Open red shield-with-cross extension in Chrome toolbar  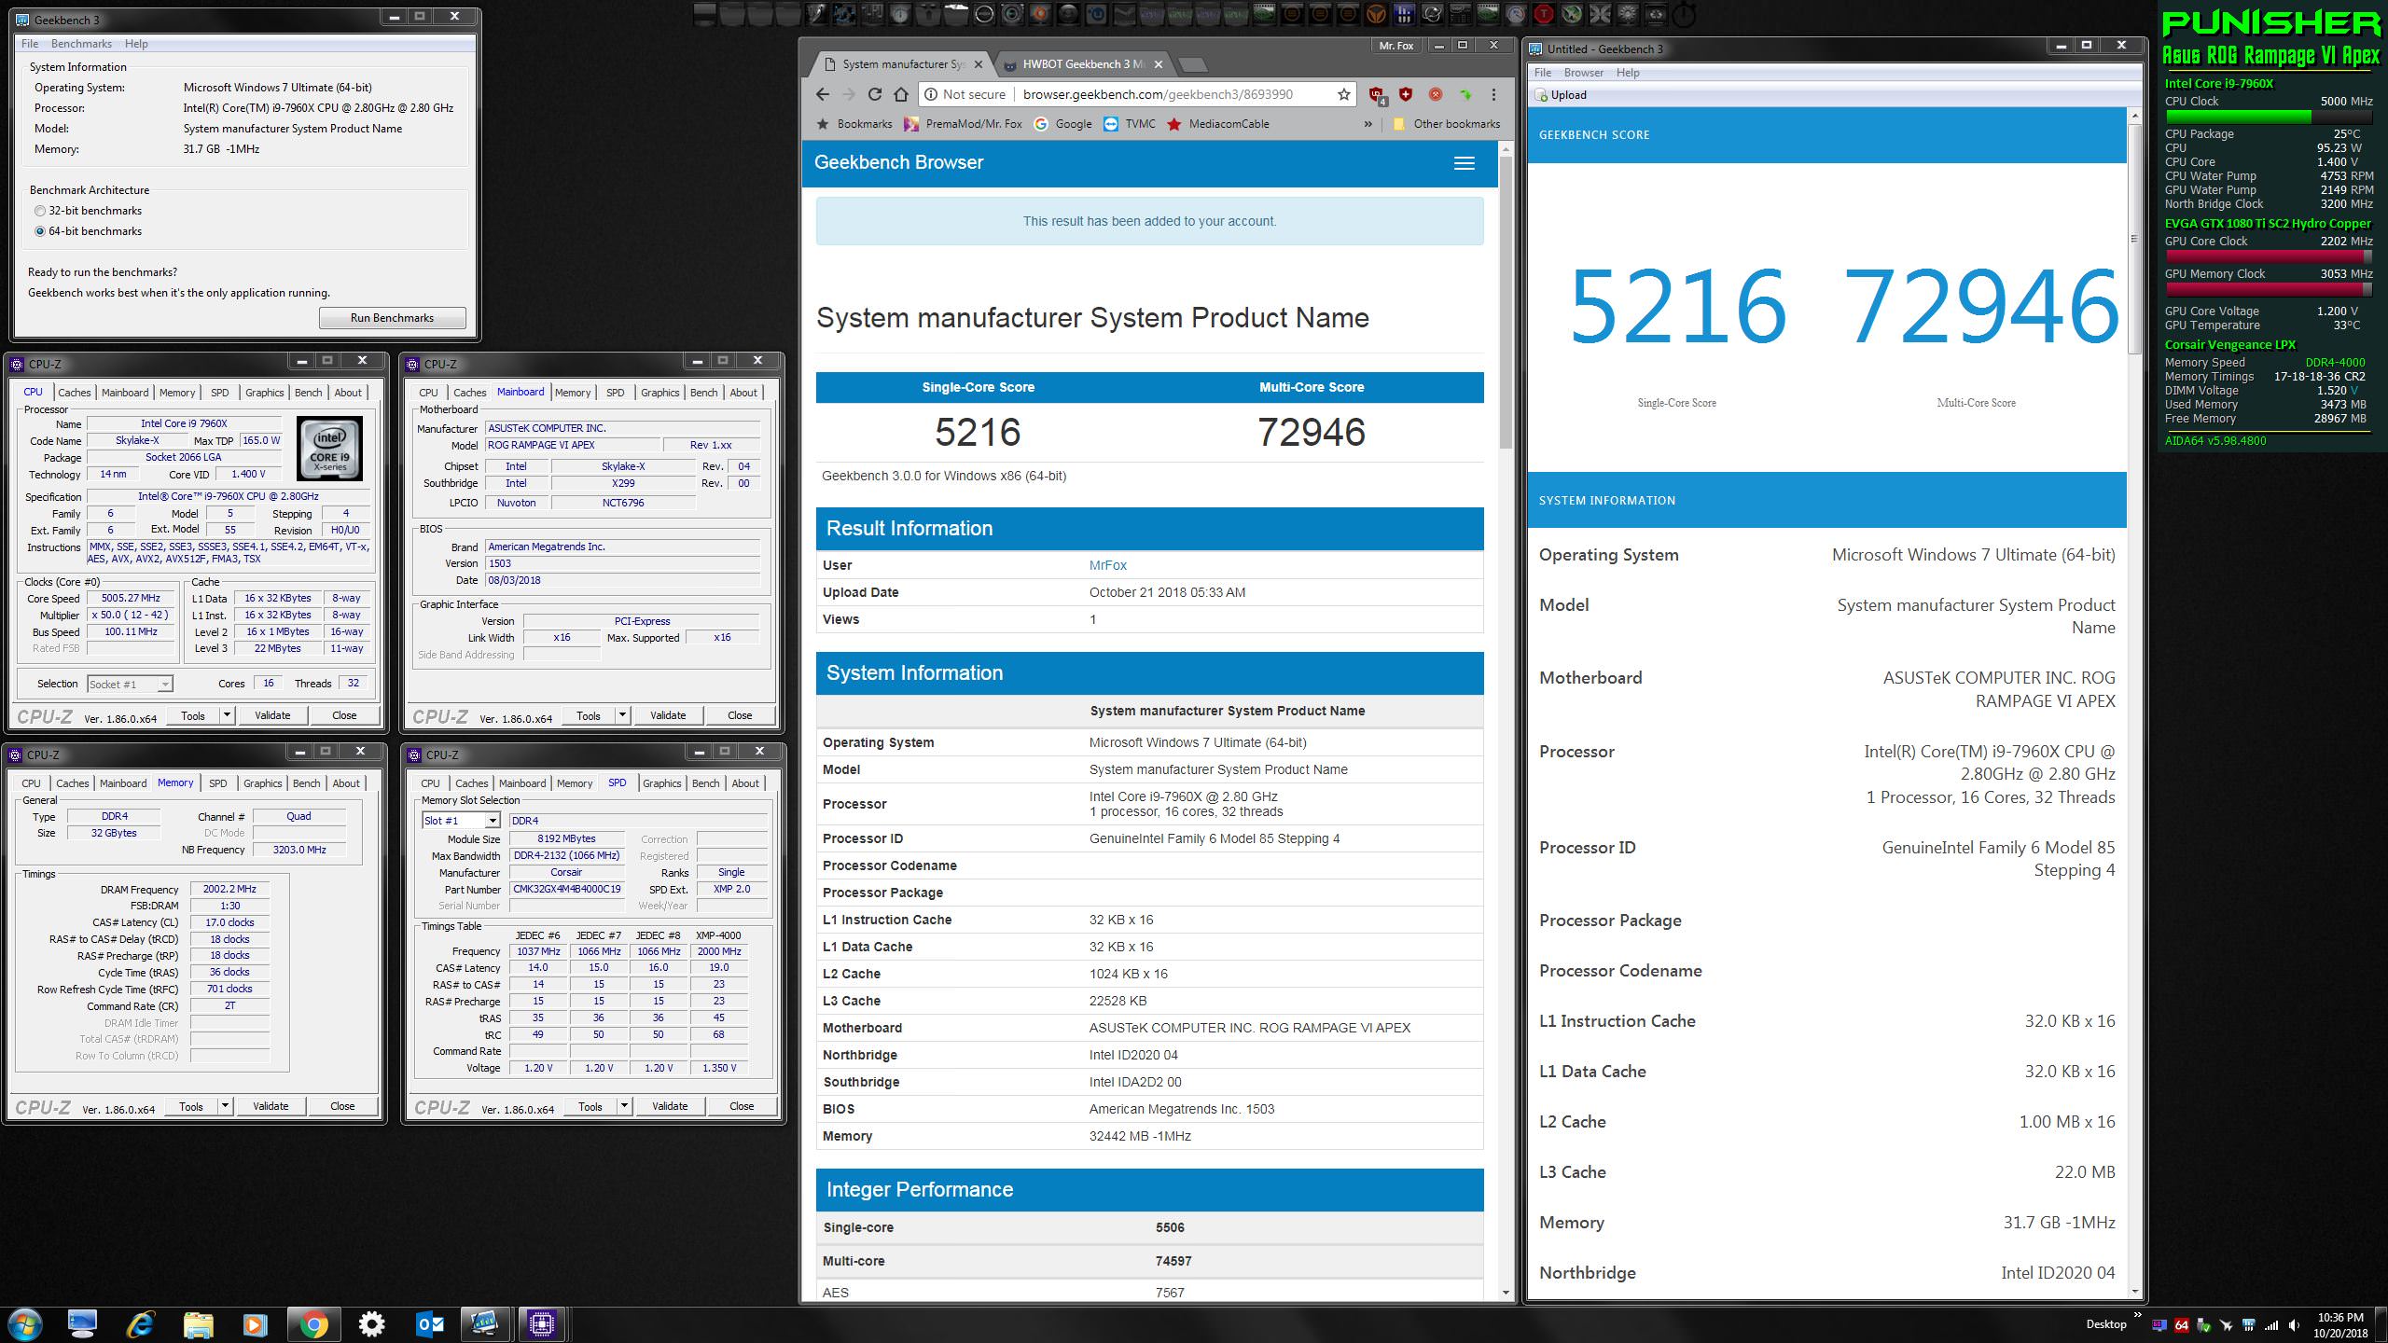click(1406, 94)
